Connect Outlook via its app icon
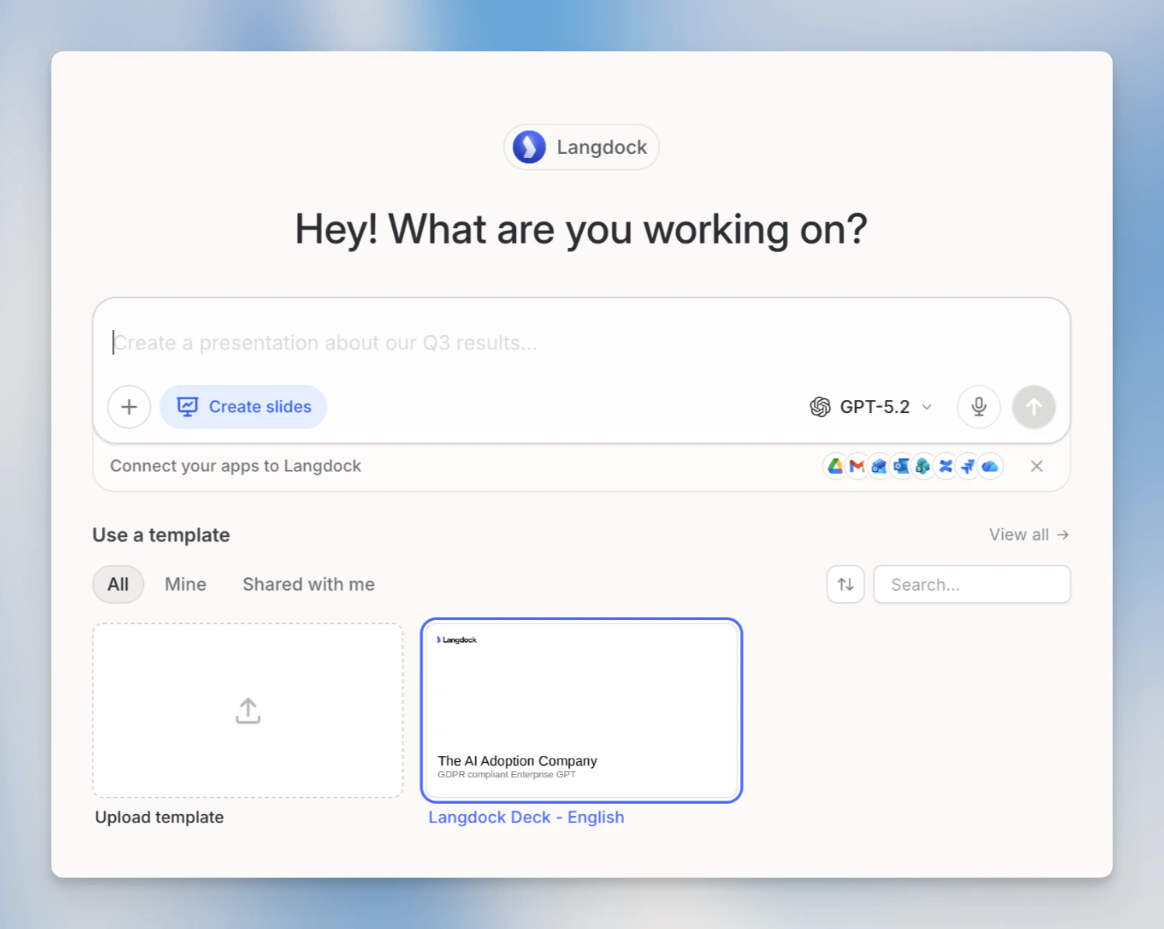The width and height of the screenshot is (1164, 929). pos(901,466)
